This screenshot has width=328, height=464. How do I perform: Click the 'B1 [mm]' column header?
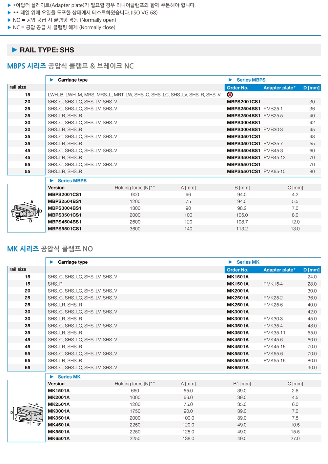click(x=242, y=384)
